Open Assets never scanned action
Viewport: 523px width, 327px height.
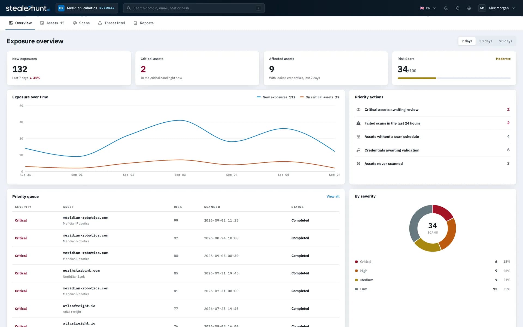[433, 163]
